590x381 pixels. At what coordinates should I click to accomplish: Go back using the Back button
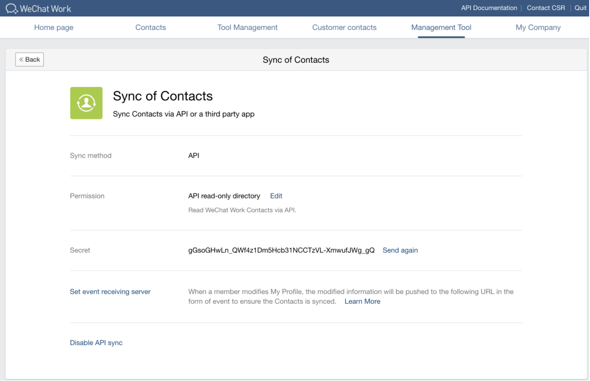point(29,59)
